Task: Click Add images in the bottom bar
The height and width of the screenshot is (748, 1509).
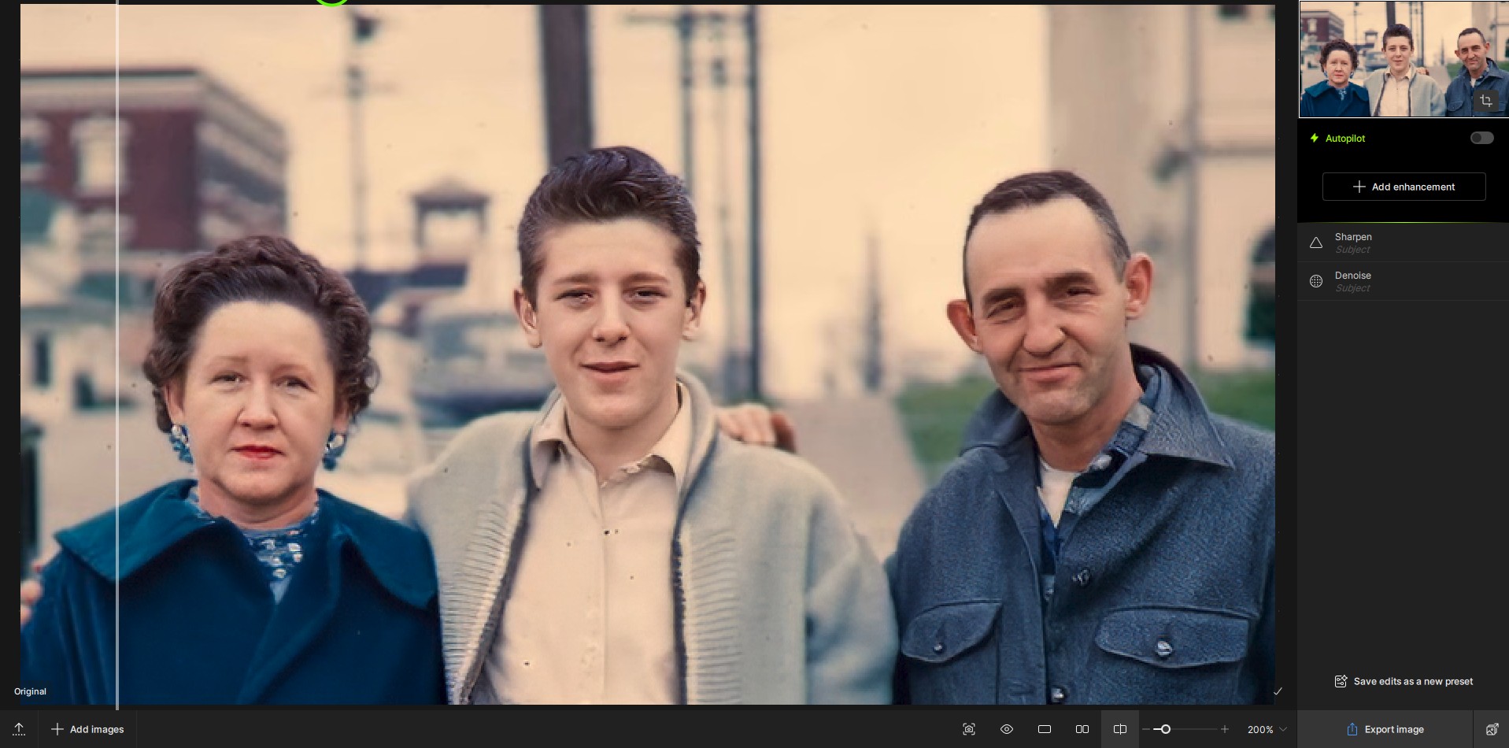Action: pos(87,729)
